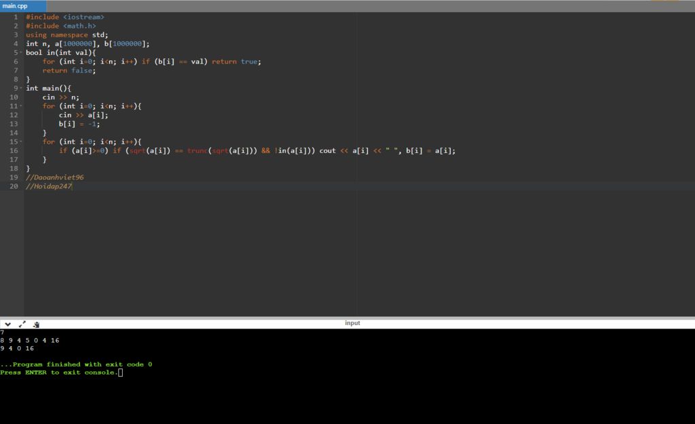Click on '#include <iostream>' line
Screen dimensions: 695x424
tap(64, 17)
